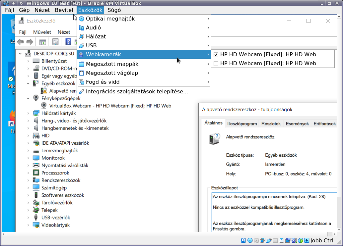Click the hard disk activity status icon
343x246 pixels.
pyautogui.click(x=243, y=240)
